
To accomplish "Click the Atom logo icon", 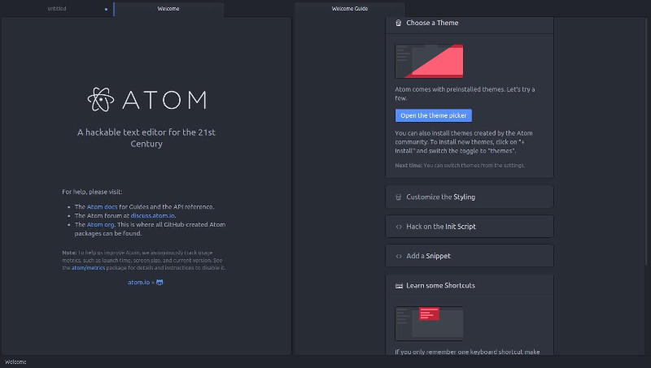I will [x=100, y=99].
